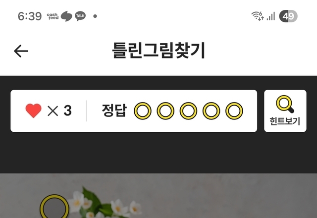Viewport: 317px width, 218px height.
Task: Tap the KakaoTalk TALK notification icon
Action: pyautogui.click(x=80, y=16)
